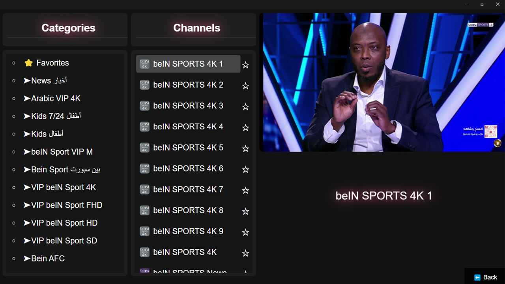The width and height of the screenshot is (505, 284).
Task: Click the Channels panel header
Action: (193, 30)
